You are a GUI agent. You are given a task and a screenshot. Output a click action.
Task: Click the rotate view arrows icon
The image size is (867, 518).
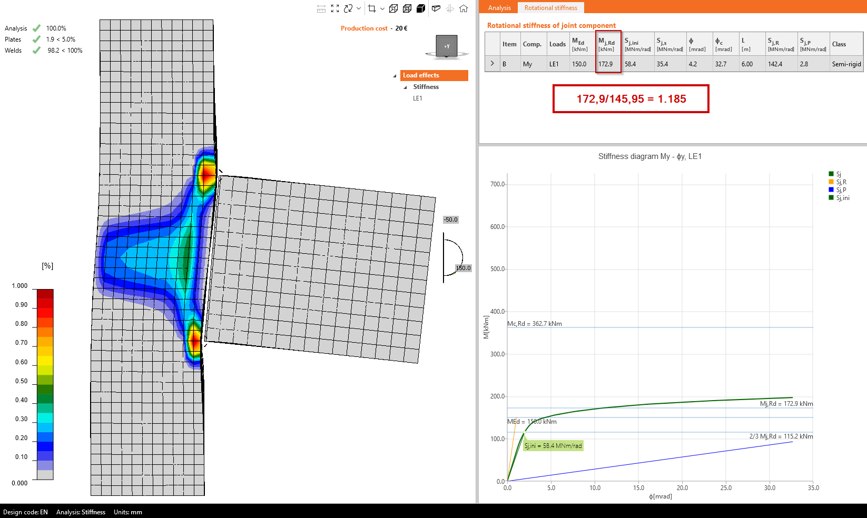[x=348, y=8]
